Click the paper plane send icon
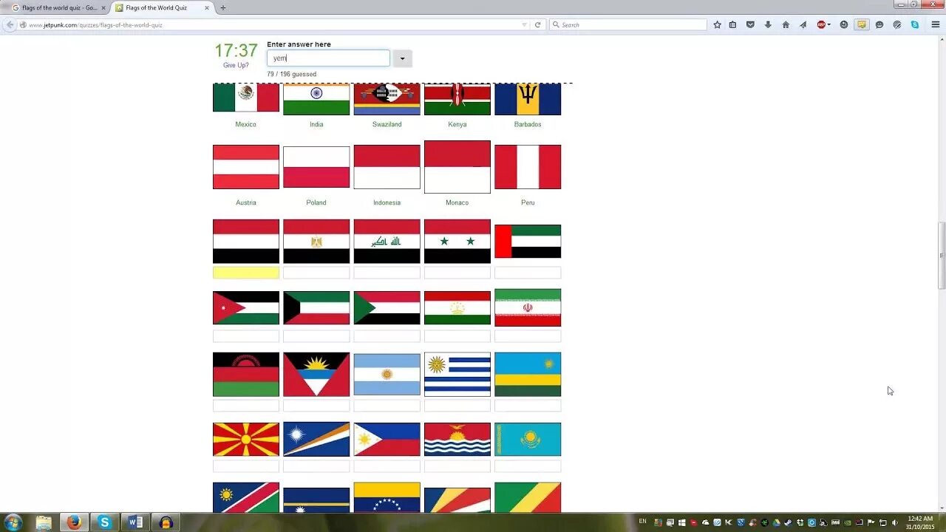The width and height of the screenshot is (946, 532). click(x=803, y=24)
